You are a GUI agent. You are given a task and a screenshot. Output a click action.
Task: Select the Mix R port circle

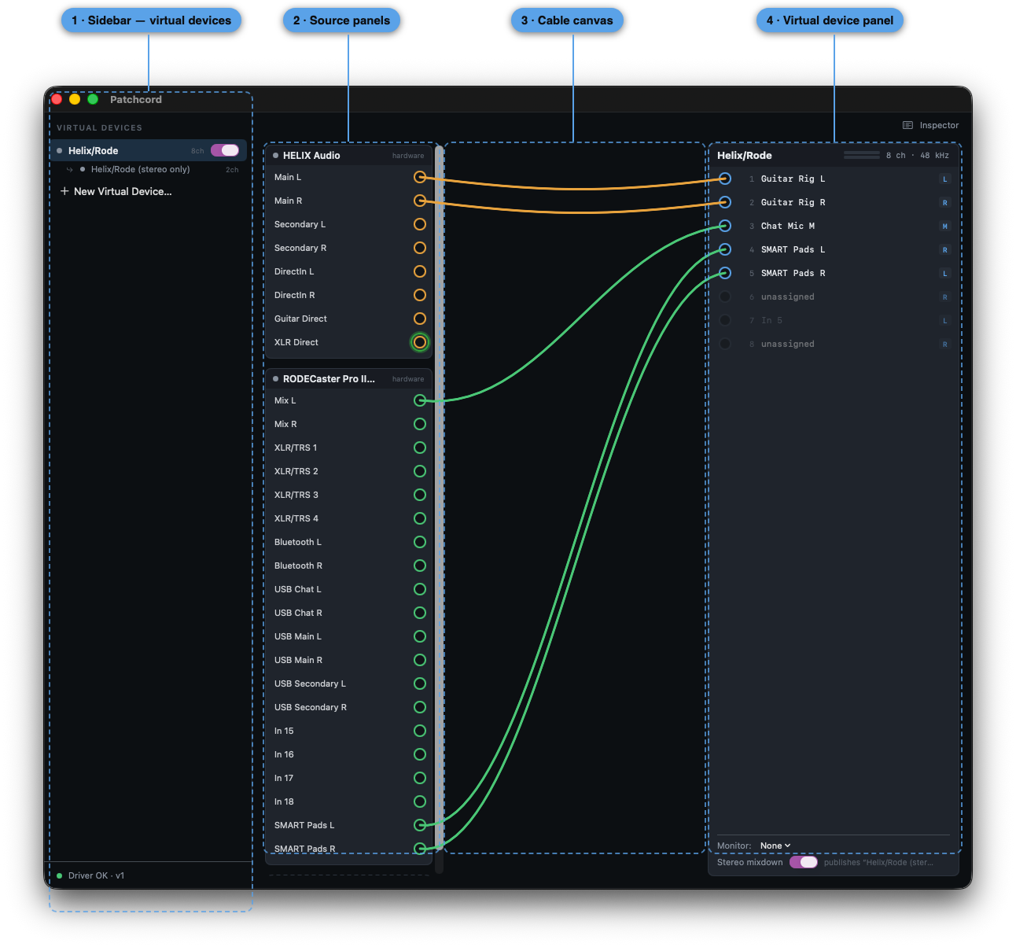click(420, 424)
